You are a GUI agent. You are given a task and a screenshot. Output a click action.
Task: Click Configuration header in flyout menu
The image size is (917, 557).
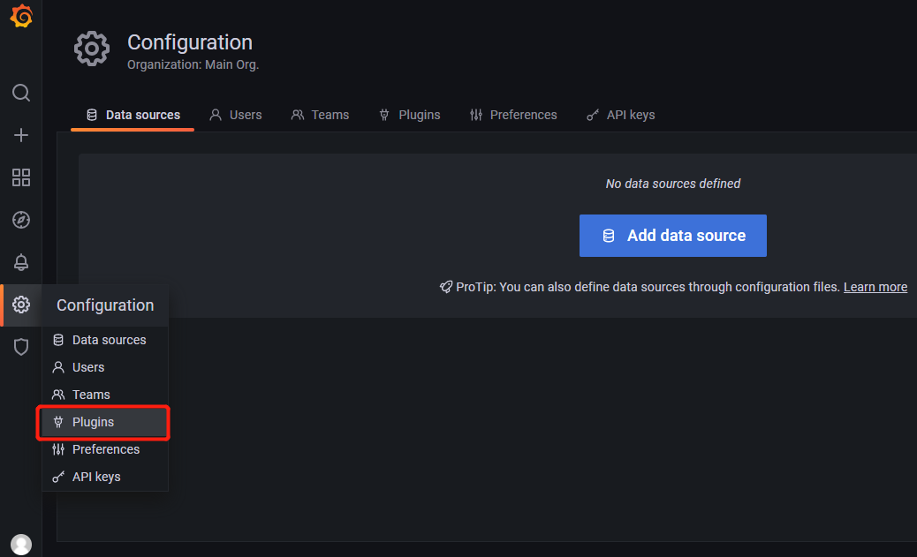(x=105, y=305)
